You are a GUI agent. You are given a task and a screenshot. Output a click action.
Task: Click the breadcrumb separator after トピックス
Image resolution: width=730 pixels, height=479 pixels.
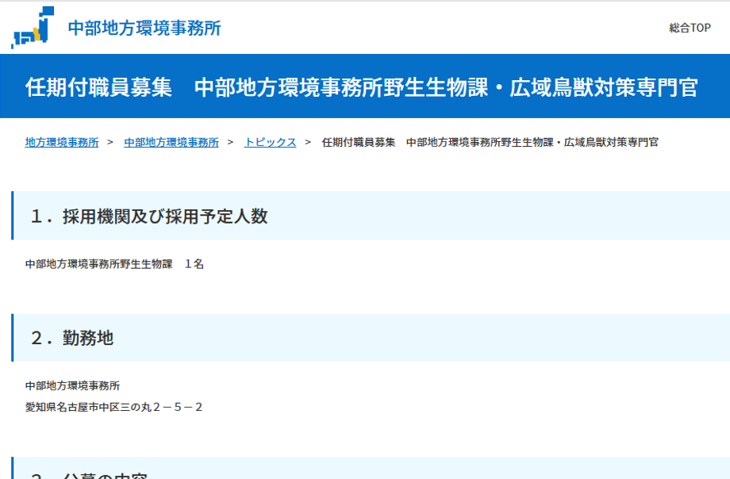click(308, 142)
